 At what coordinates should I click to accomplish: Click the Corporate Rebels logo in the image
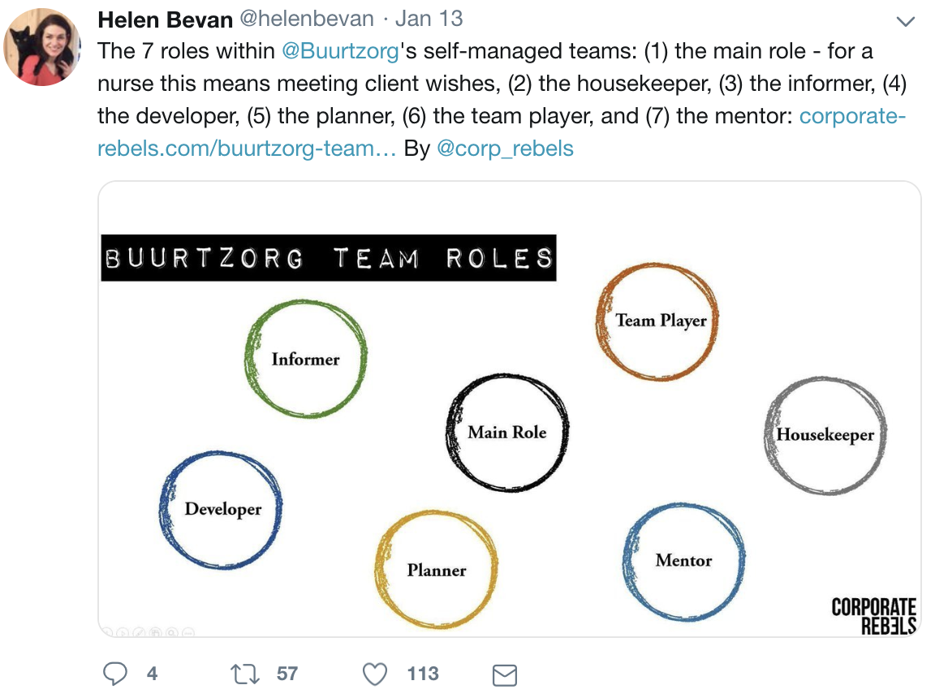tap(873, 616)
